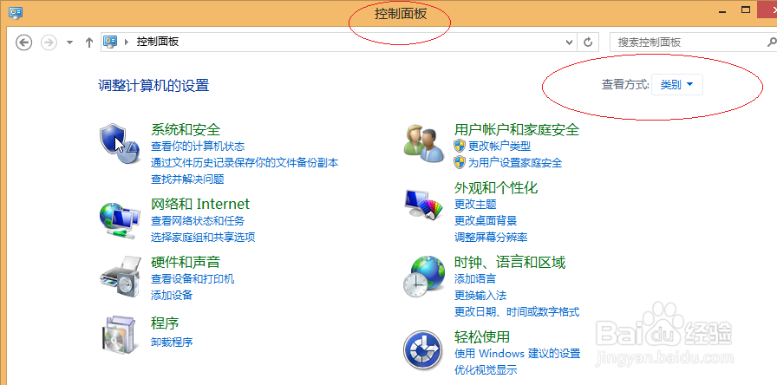Expand the address bar history dropdown
The height and width of the screenshot is (385, 777).
[570, 42]
